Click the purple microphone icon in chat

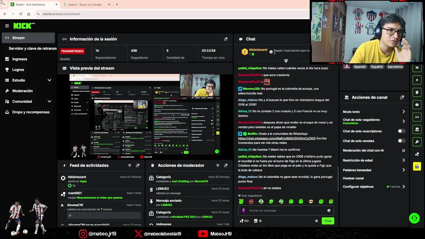point(243,210)
